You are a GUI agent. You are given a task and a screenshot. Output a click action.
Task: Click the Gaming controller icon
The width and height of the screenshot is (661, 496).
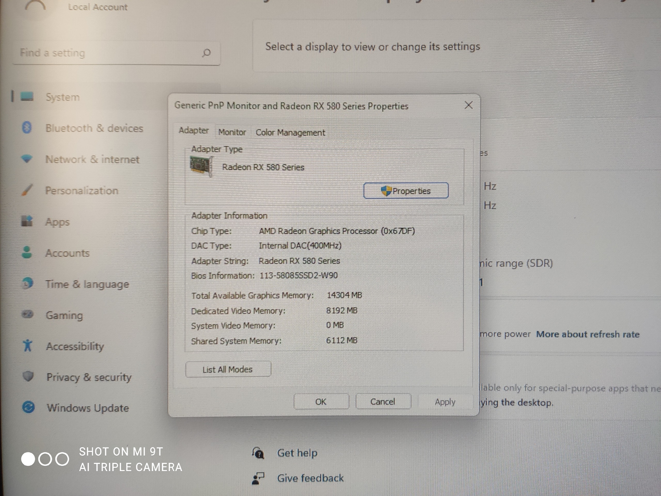click(x=27, y=314)
